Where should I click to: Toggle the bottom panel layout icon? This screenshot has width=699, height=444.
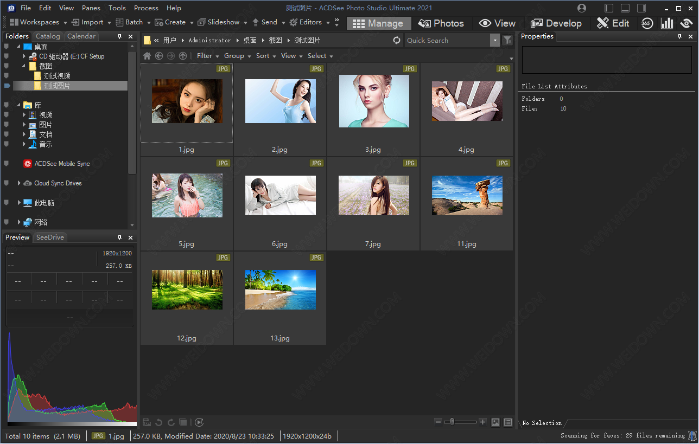(x=626, y=8)
